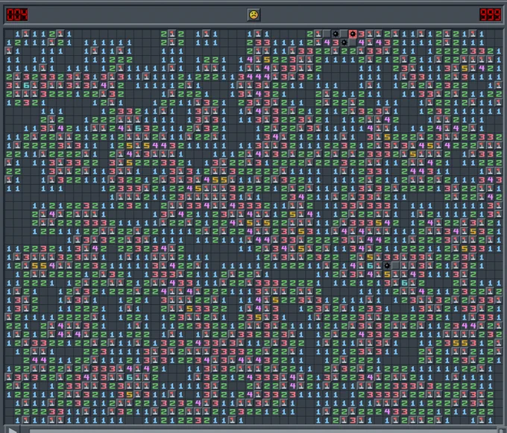507x433 pixels.
Task: Click the 3 right of the exploded mine
Action: (361, 34)
